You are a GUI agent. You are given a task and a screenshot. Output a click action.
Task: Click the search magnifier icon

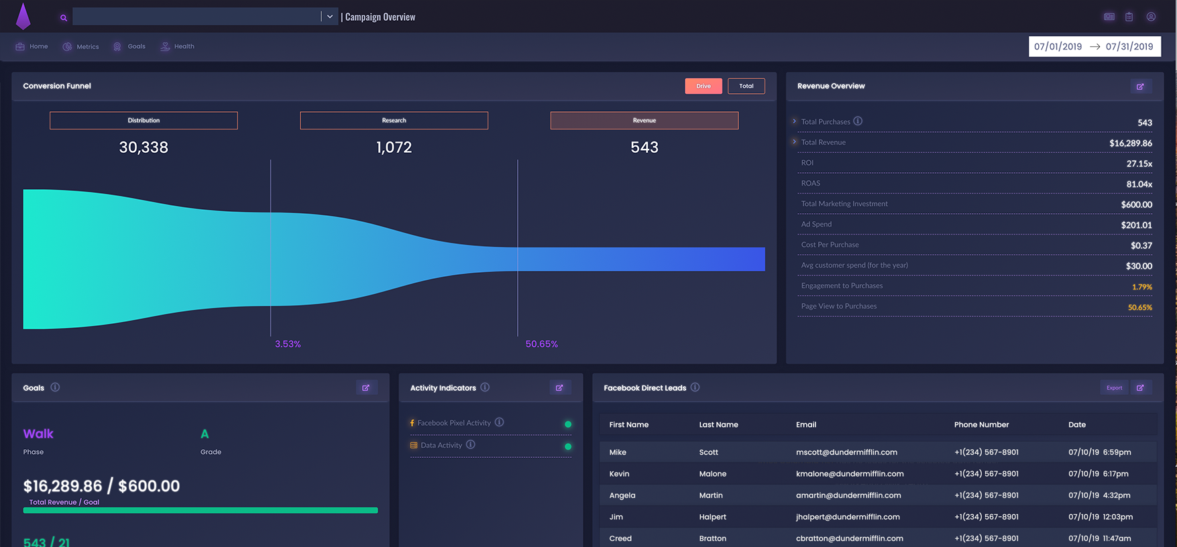(x=64, y=17)
